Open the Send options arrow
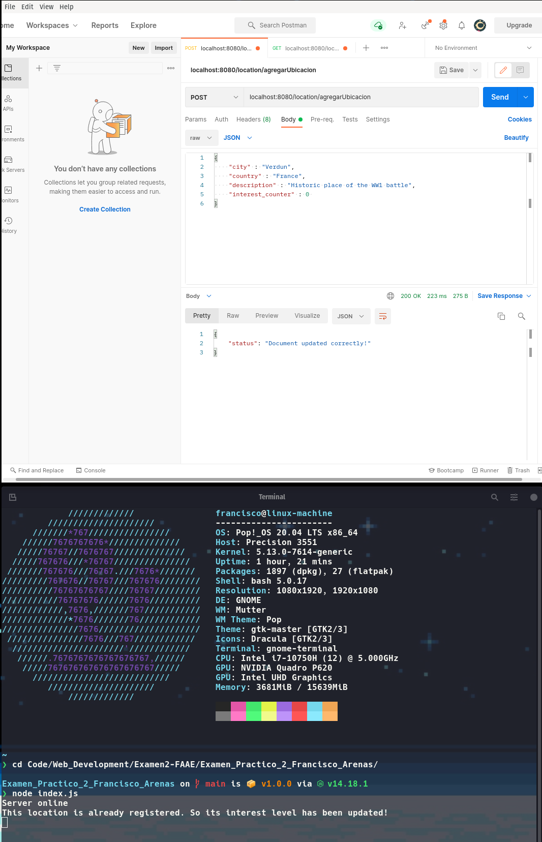 pos(526,97)
